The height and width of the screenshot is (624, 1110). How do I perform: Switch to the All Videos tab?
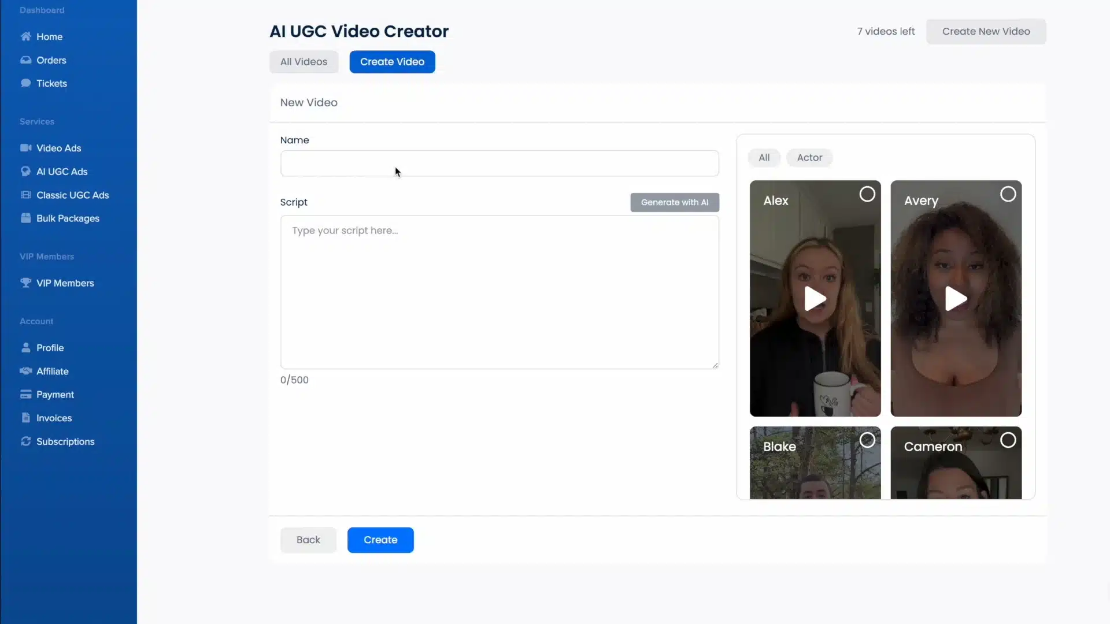click(x=304, y=62)
